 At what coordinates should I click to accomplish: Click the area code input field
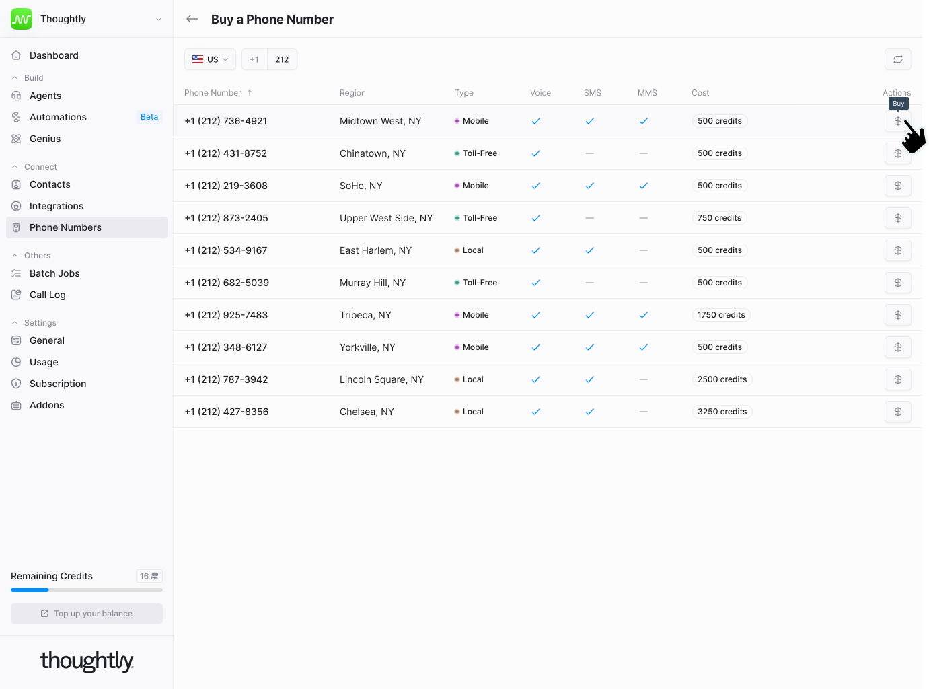282,59
